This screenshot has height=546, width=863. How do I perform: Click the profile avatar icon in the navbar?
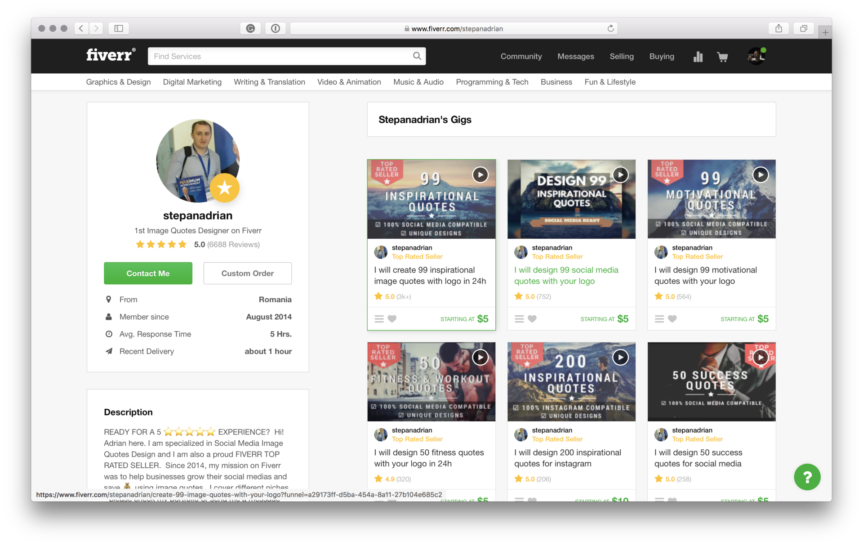click(757, 56)
